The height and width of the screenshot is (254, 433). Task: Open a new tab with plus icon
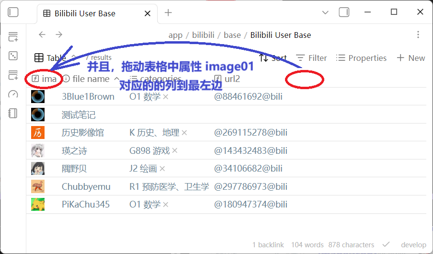[168, 13]
